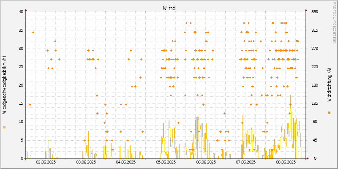Select the 'Windrichtung' right axis label

point(329,84)
